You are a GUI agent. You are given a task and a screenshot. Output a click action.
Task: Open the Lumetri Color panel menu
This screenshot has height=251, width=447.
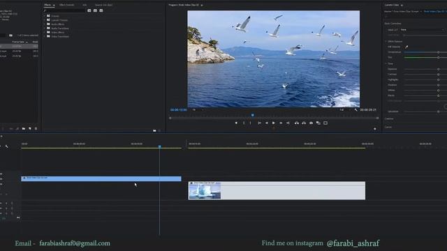(402, 5)
